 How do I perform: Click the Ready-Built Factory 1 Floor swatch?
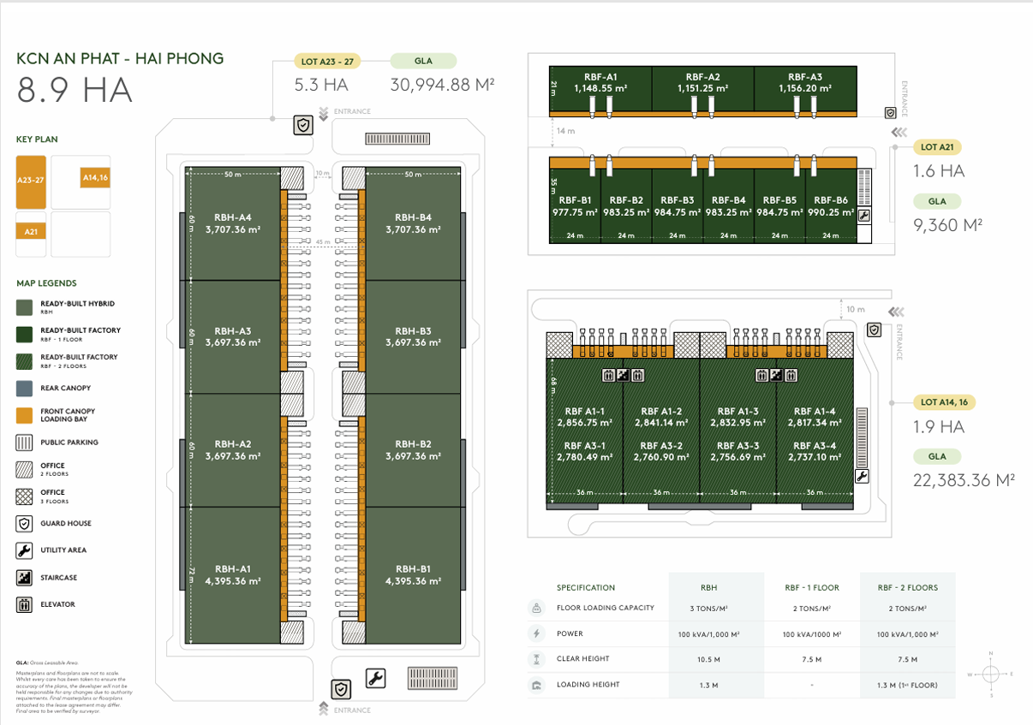(x=24, y=334)
